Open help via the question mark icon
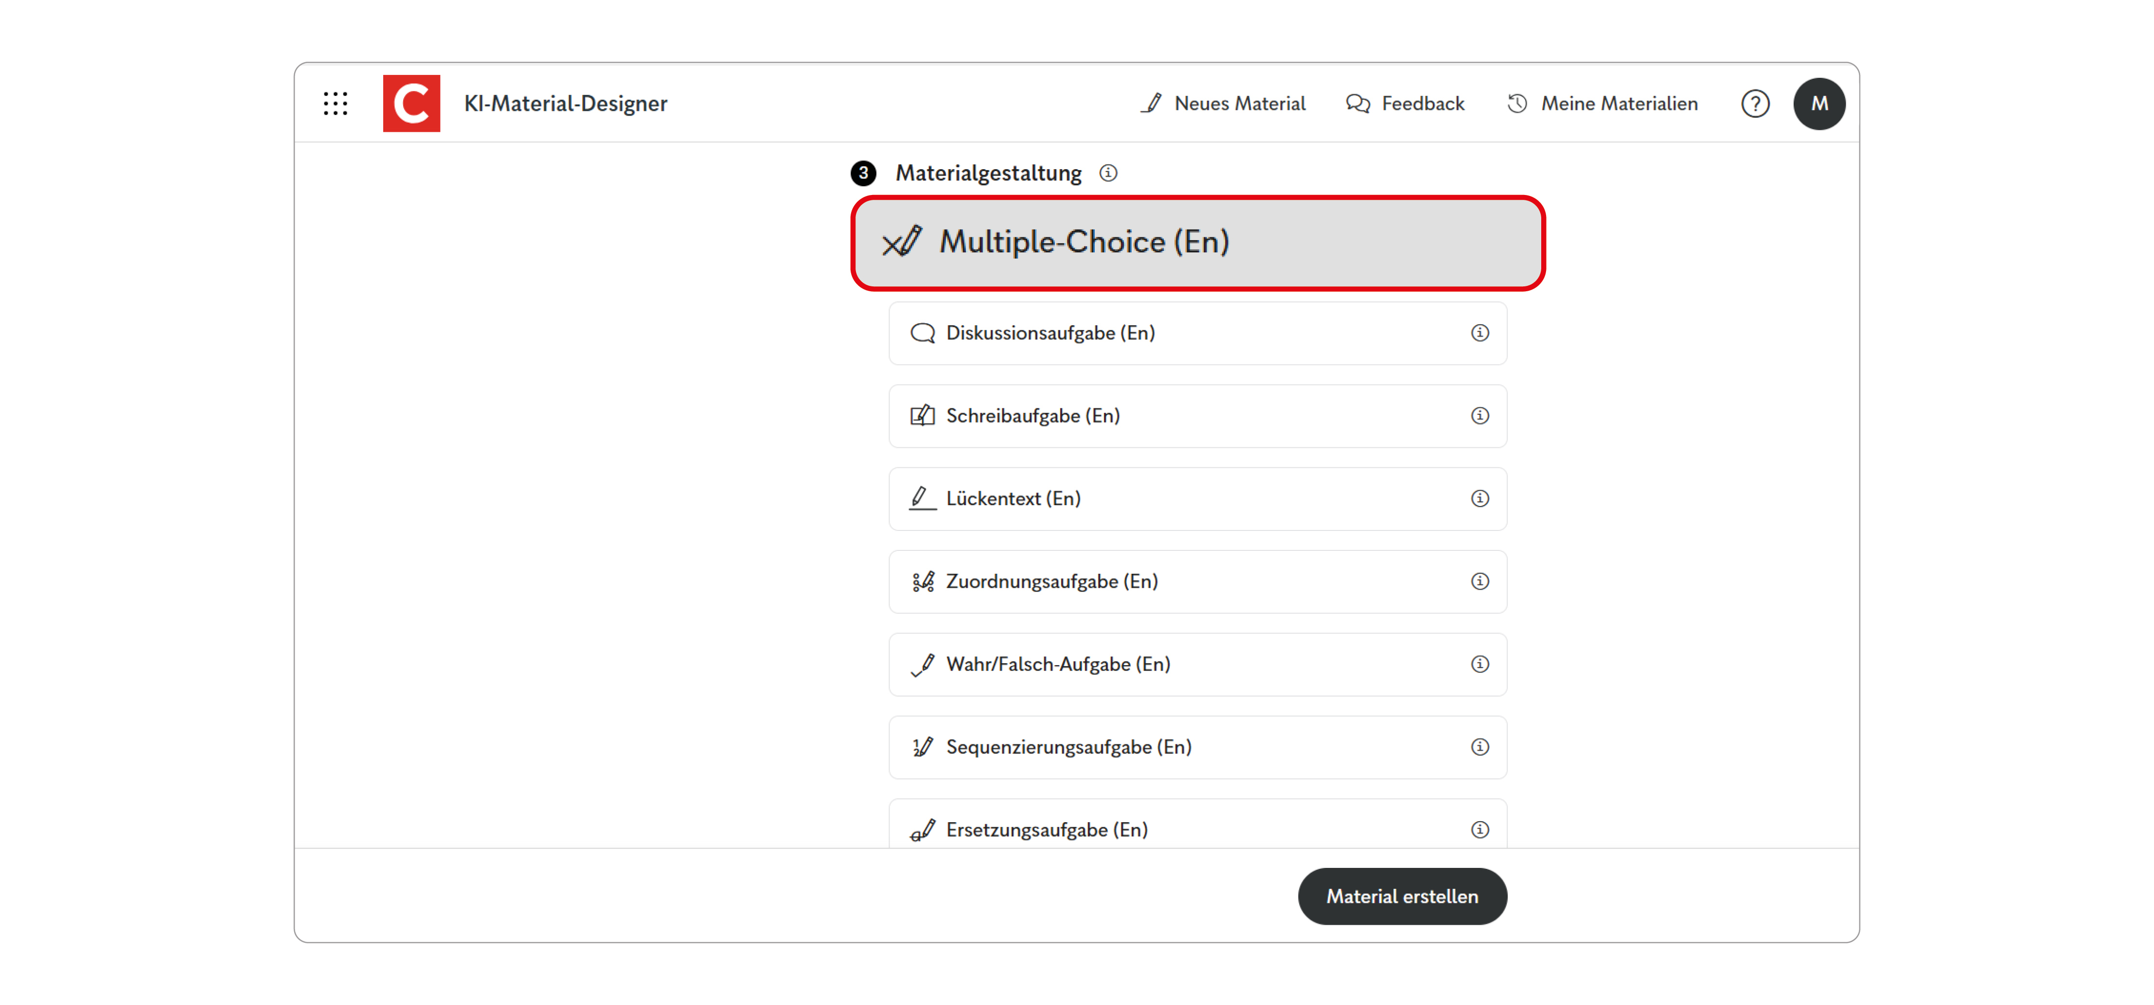 pyautogui.click(x=1755, y=104)
